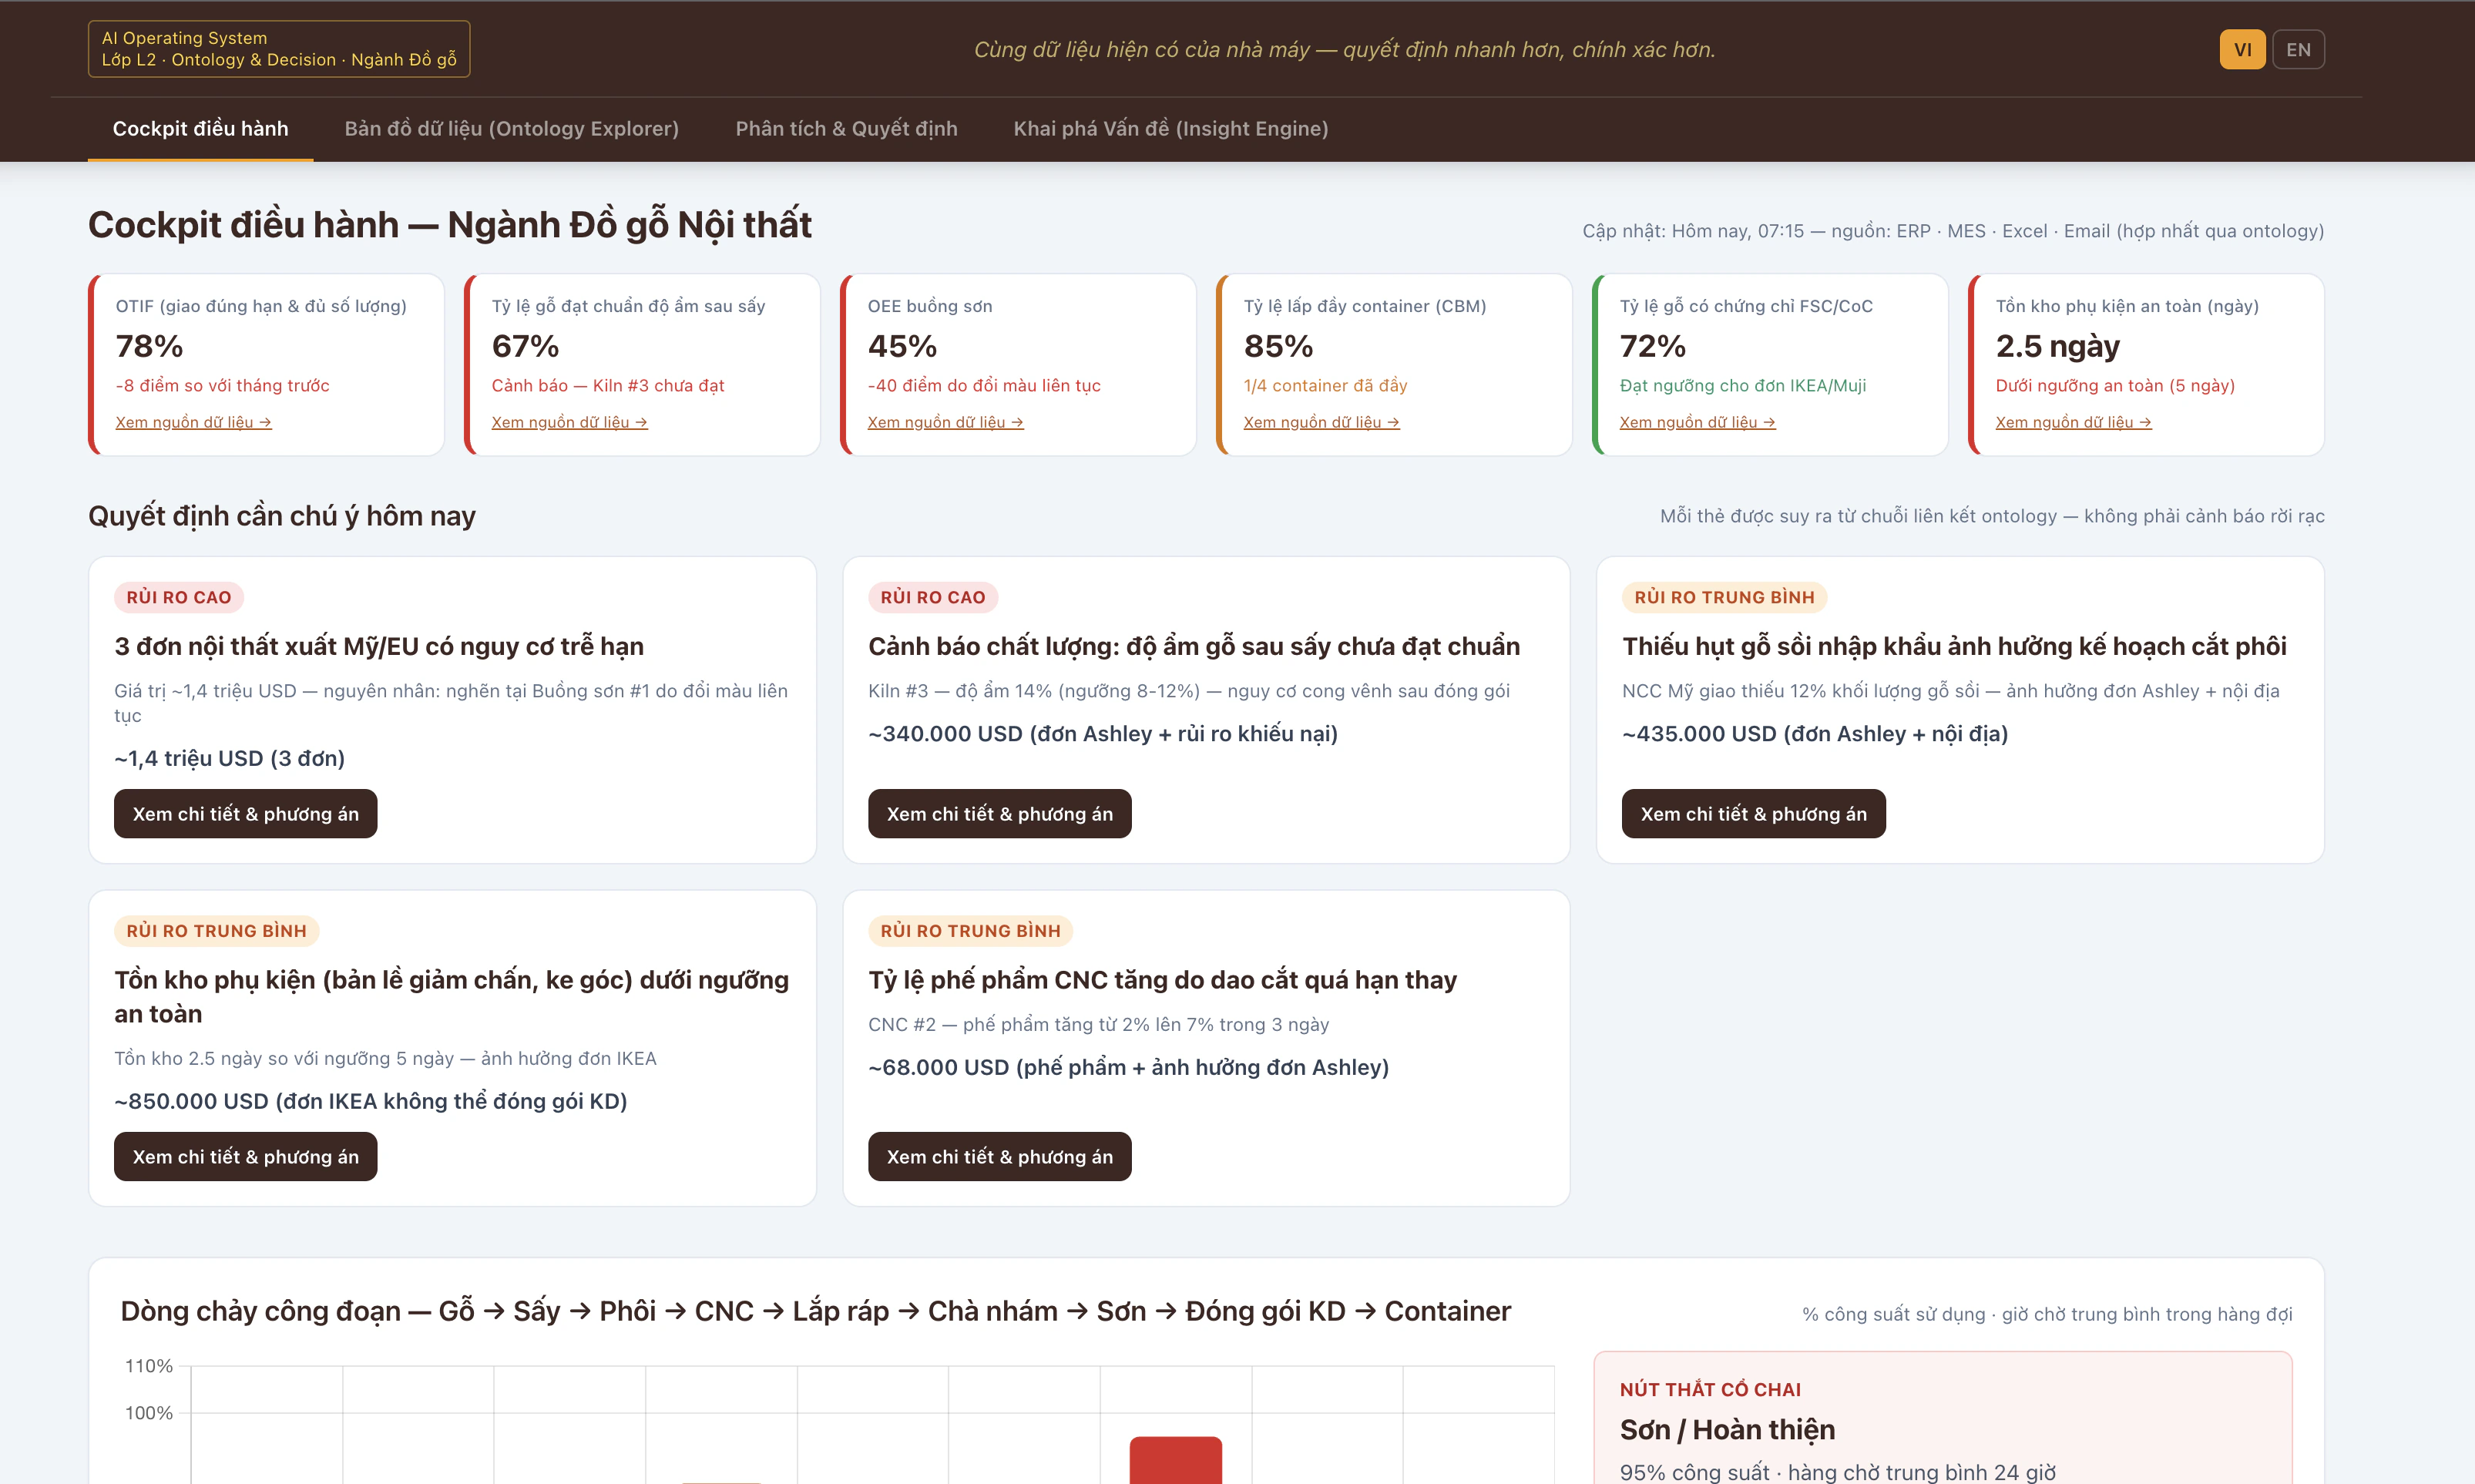View data source link under OTIF card
The height and width of the screenshot is (1484, 2475).
(x=193, y=422)
